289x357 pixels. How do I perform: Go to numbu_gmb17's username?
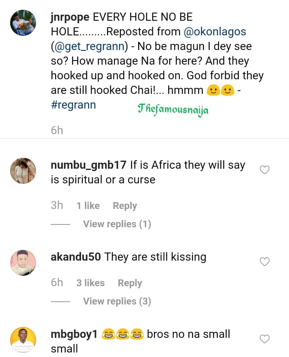(89, 165)
